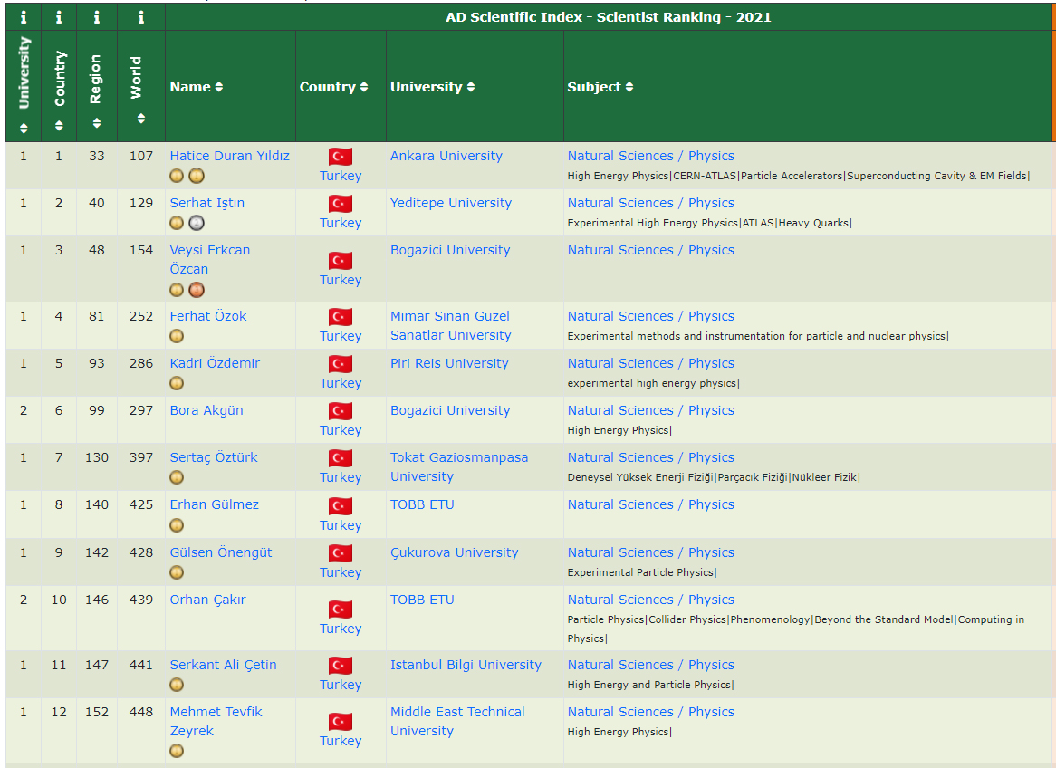
Task: Sort the table by the Name column
Action: 197,87
